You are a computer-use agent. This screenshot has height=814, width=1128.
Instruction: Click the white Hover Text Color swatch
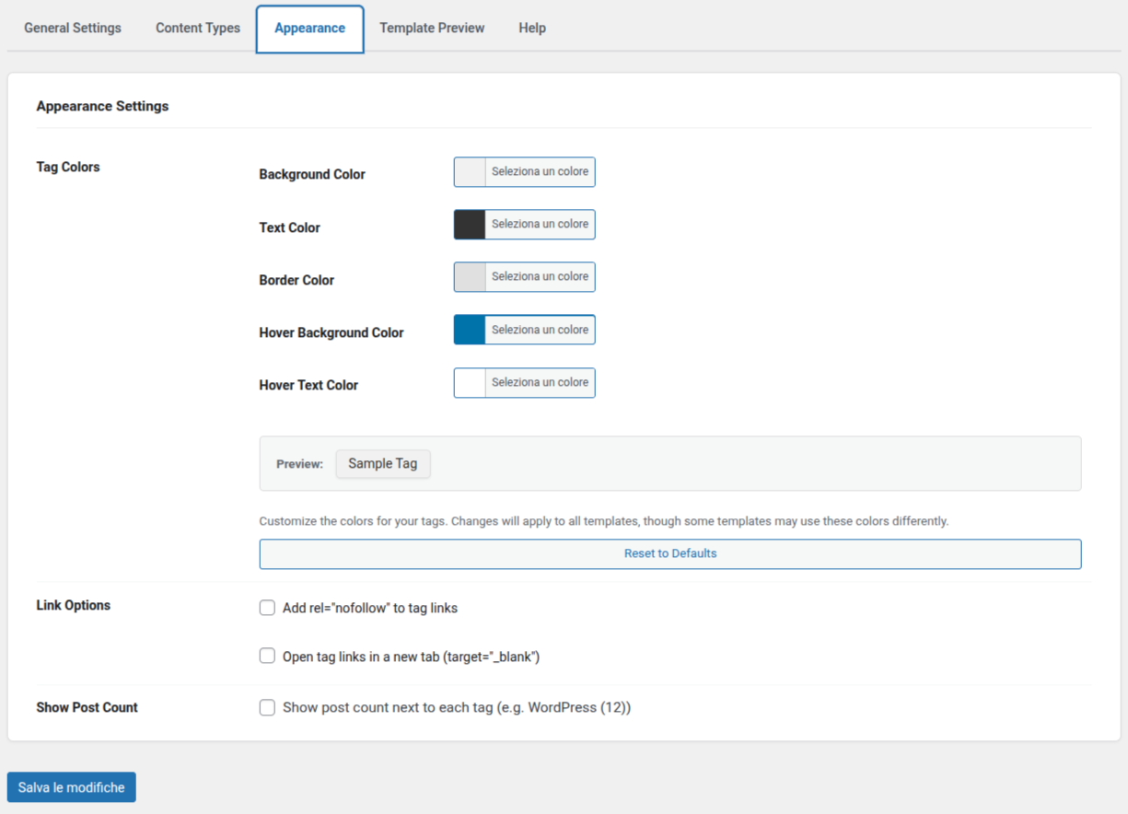[470, 383]
